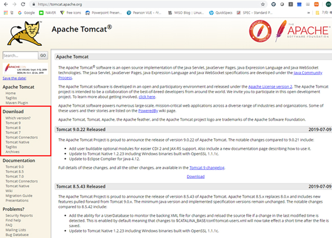
Task: Open Tomcat 7 download page
Action: tap(13, 133)
